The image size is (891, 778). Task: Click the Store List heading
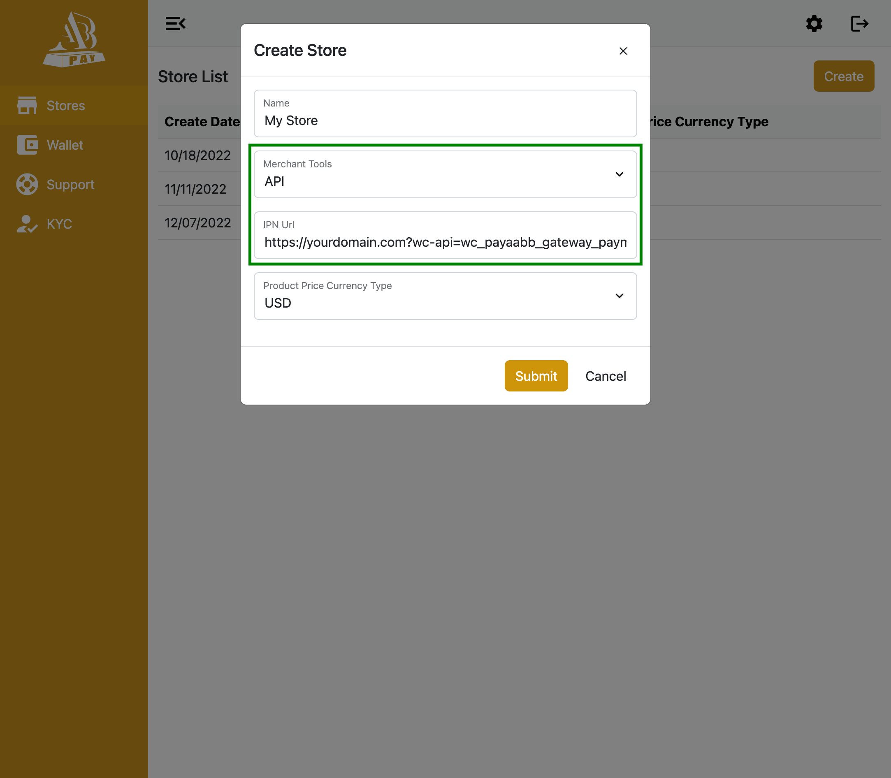coord(193,76)
